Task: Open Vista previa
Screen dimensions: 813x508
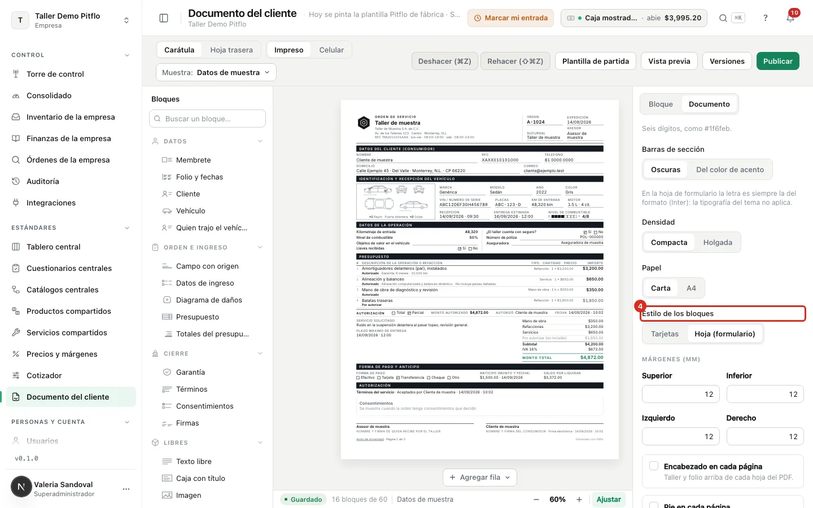Action: coord(669,61)
